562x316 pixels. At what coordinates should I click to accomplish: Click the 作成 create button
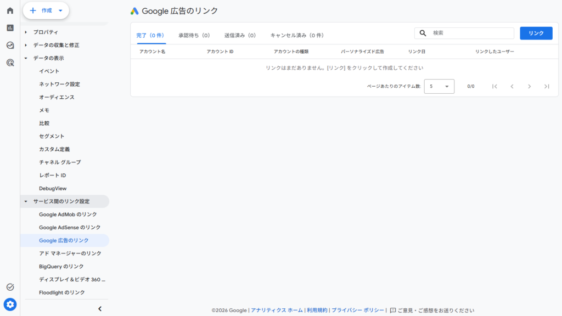pyautogui.click(x=46, y=10)
